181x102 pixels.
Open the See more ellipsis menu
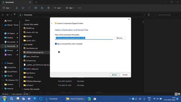click(x=79, y=8)
